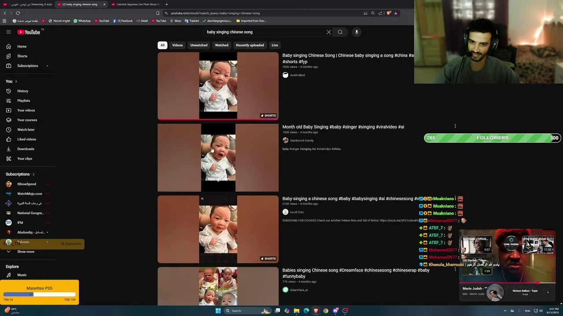Image resolution: width=563 pixels, height=316 pixels.
Task: Go back with the browser back arrow
Action: (x=5, y=13)
